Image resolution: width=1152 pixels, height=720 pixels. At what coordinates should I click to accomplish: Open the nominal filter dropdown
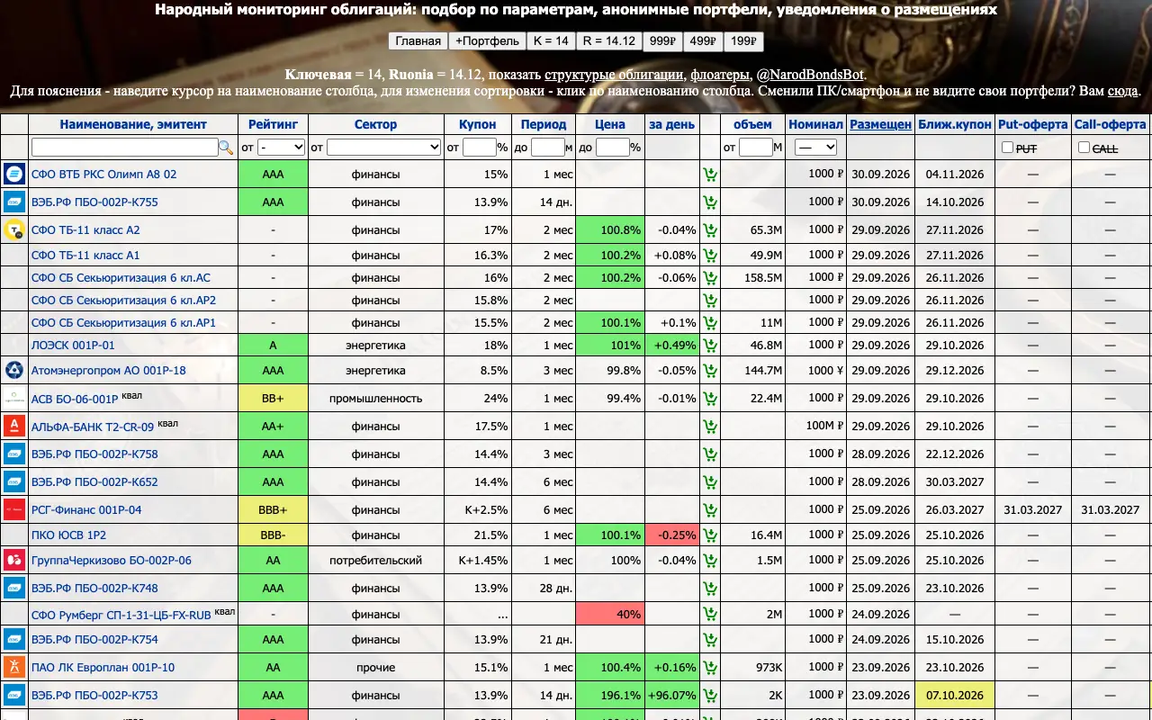click(816, 147)
